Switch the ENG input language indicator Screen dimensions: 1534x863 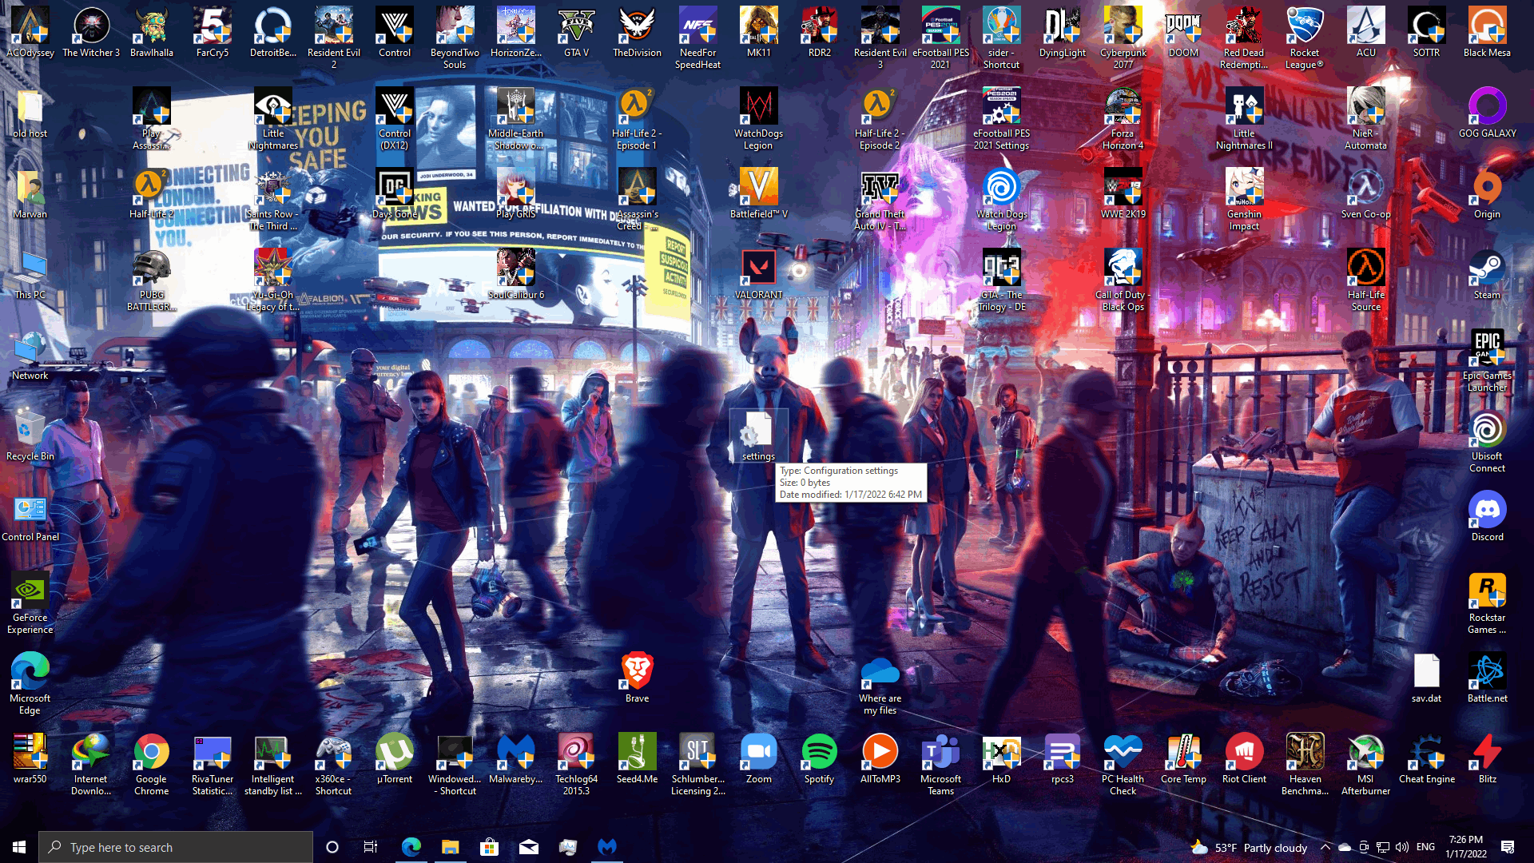[x=1425, y=847]
